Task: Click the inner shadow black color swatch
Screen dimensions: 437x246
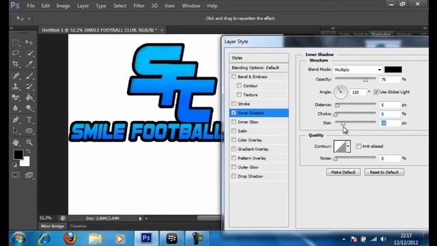Action: (393, 70)
